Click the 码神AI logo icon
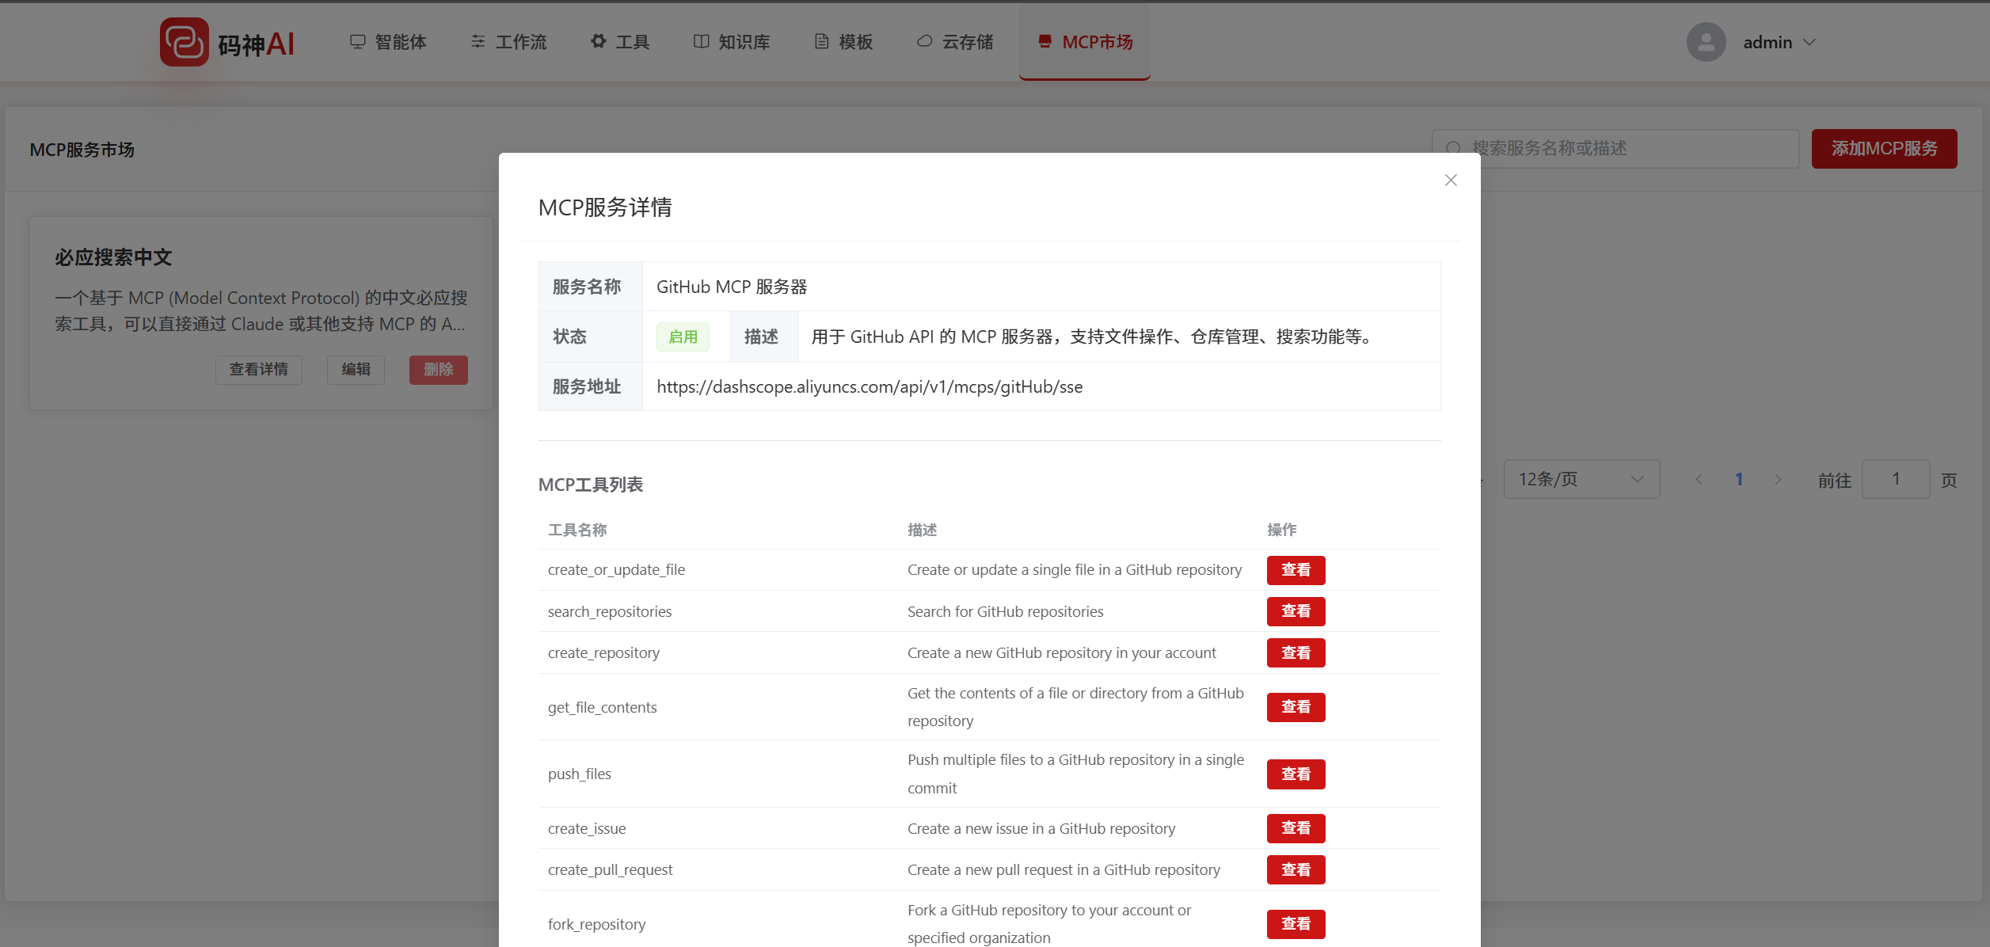 184,42
